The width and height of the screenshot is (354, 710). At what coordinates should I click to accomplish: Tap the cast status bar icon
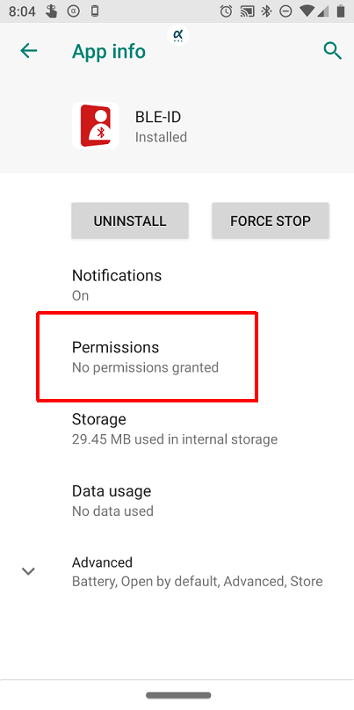247,11
